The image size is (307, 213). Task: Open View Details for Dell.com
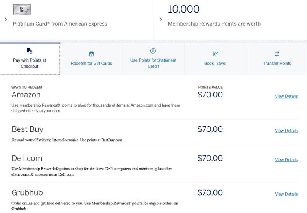[286, 160]
